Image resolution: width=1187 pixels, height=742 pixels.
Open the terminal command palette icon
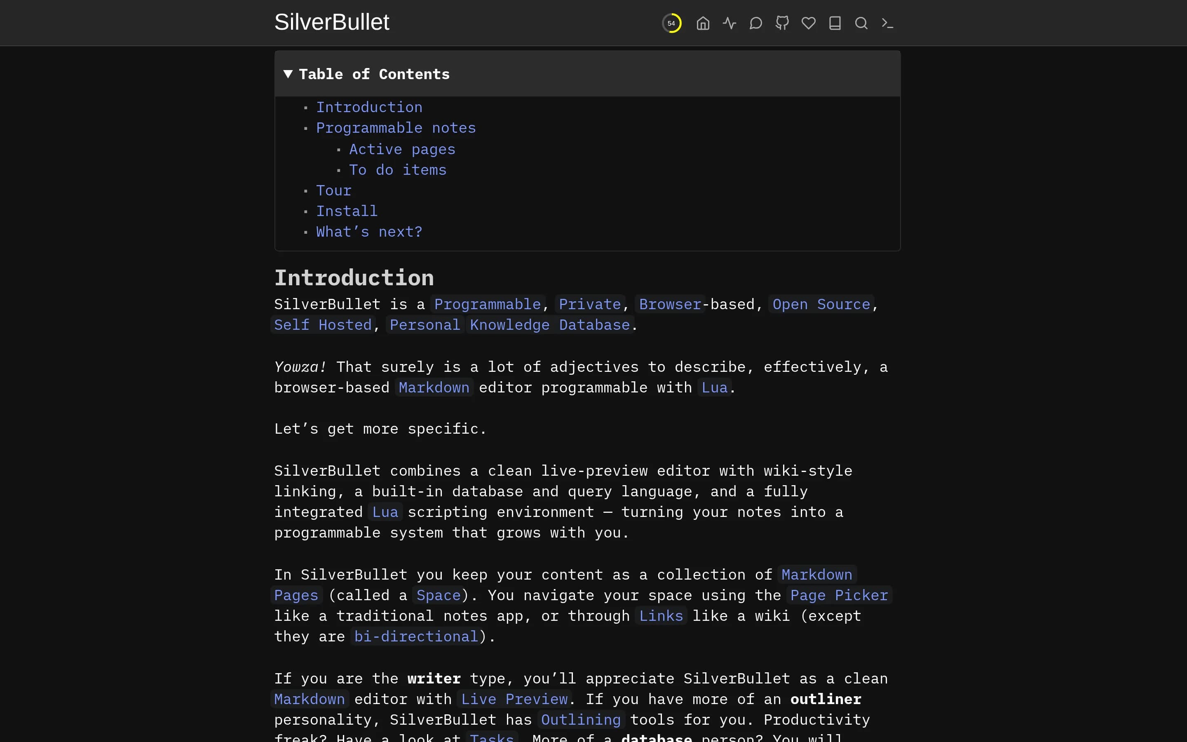pyautogui.click(x=887, y=23)
